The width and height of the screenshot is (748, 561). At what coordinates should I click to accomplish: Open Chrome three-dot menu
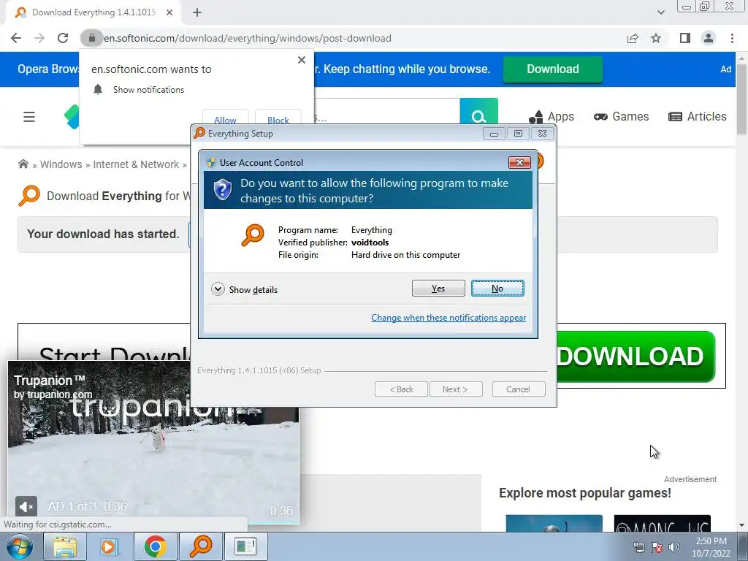732,38
